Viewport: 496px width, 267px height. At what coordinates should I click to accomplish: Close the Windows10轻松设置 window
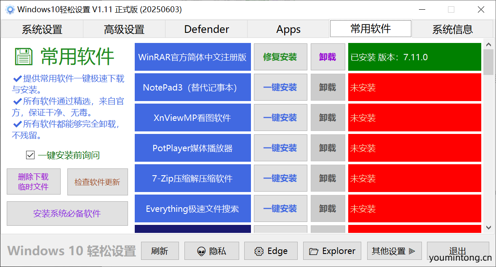481,10
